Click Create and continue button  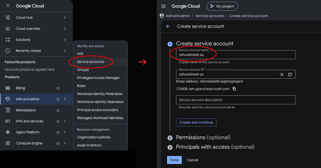(x=196, y=122)
